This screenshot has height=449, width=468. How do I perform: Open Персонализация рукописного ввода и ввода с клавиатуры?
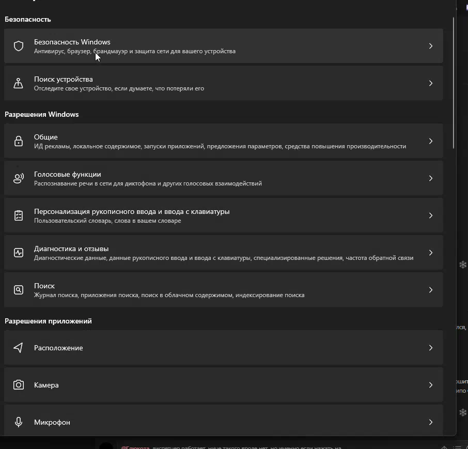point(132,212)
